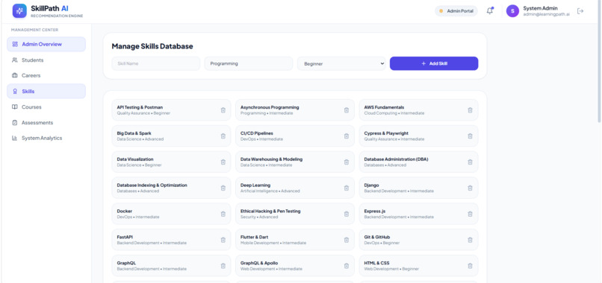Click the Git & GitHub title
Screen dimensions: 602x283
point(377,237)
